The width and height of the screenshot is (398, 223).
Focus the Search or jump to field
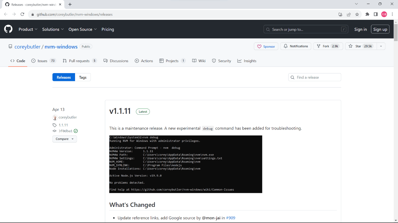306,29
